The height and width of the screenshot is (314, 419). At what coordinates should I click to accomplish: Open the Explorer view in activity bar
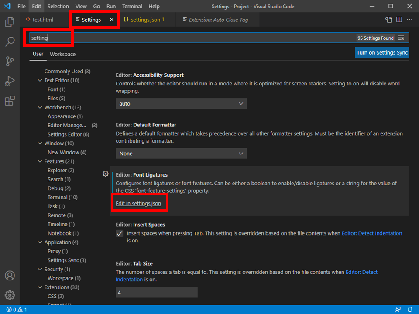pos(10,22)
